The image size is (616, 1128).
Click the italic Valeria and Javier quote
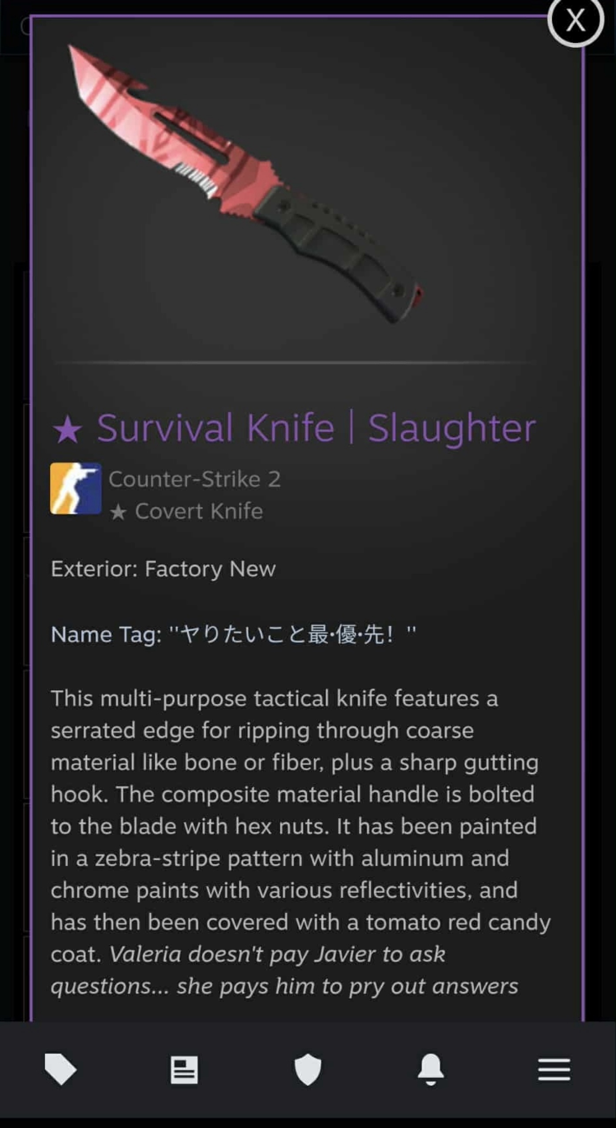tap(284, 970)
